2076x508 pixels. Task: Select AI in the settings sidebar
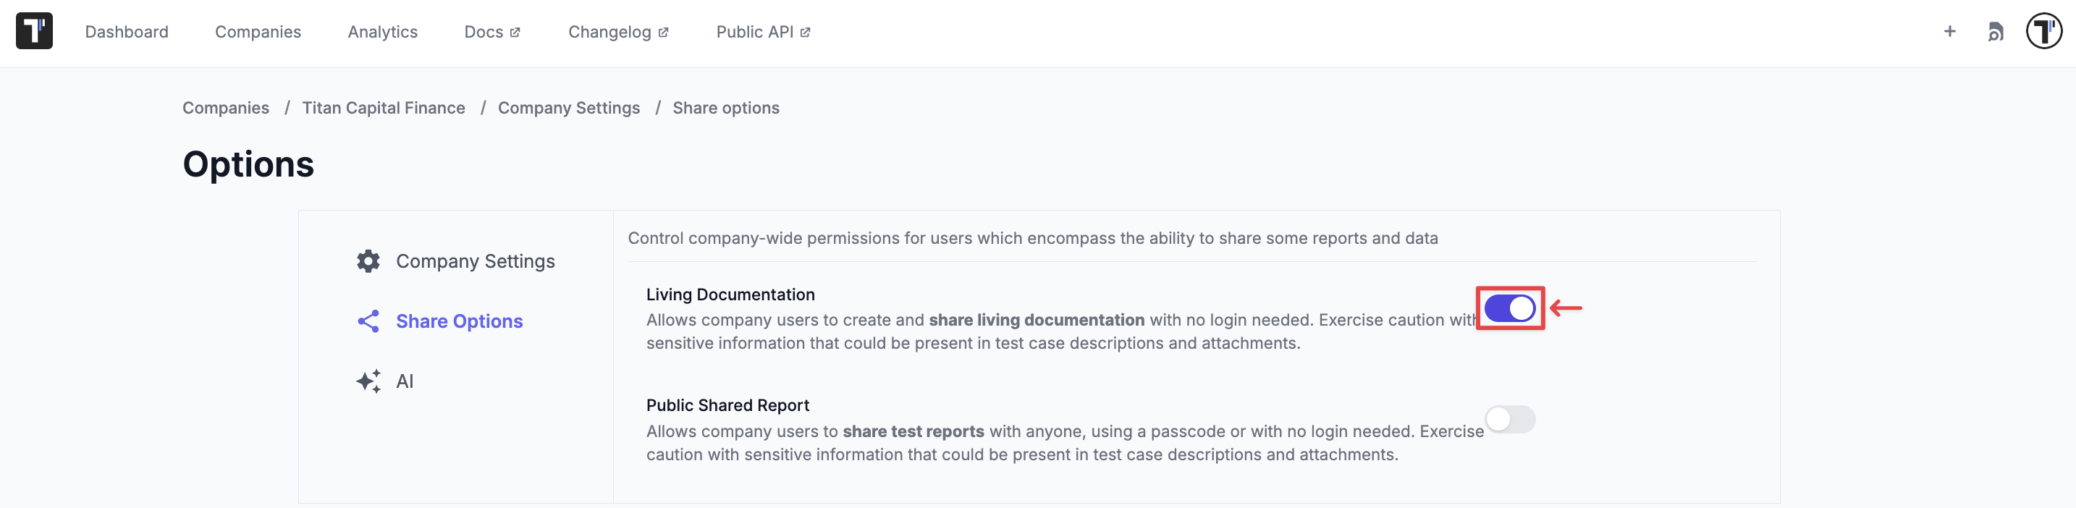tap(404, 381)
